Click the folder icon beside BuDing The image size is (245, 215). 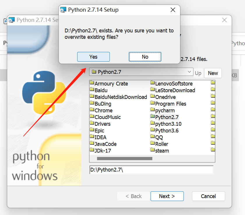point(92,103)
